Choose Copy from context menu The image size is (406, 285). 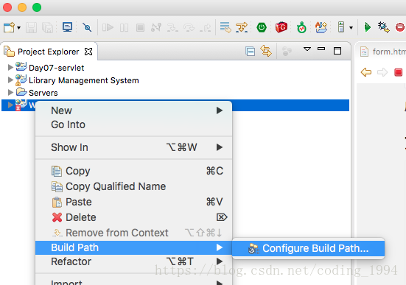tap(133, 171)
